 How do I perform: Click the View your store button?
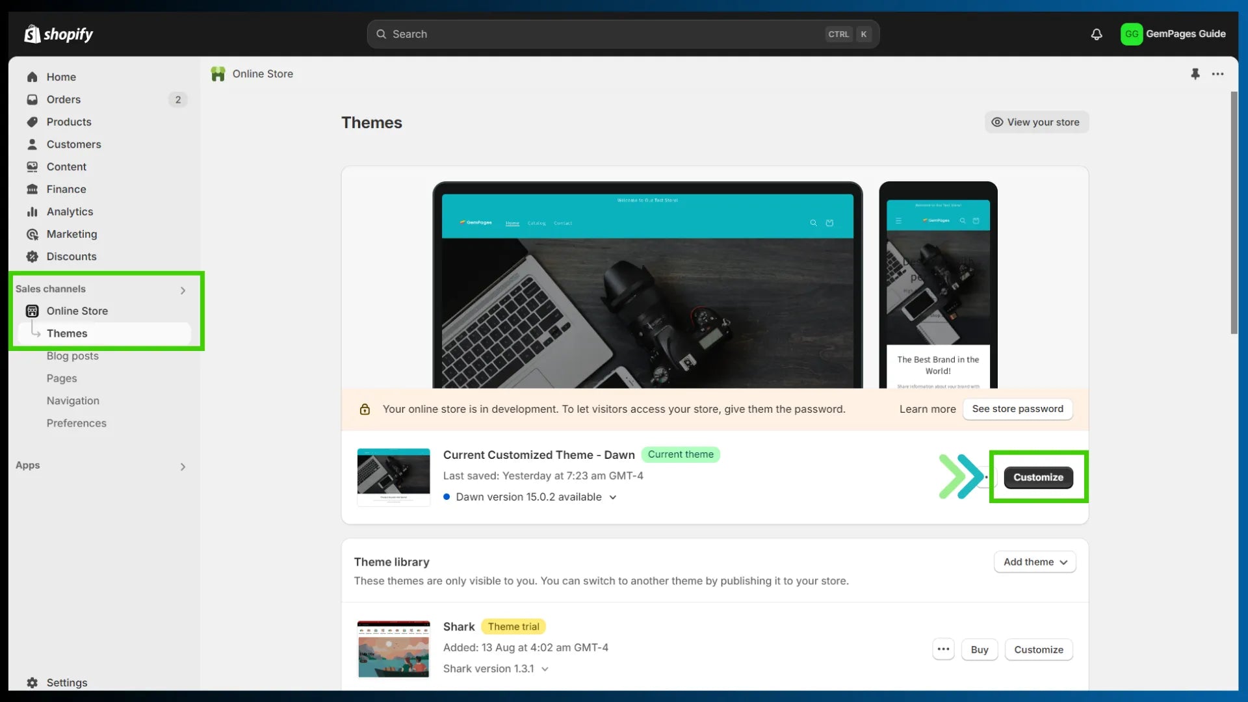click(x=1036, y=122)
